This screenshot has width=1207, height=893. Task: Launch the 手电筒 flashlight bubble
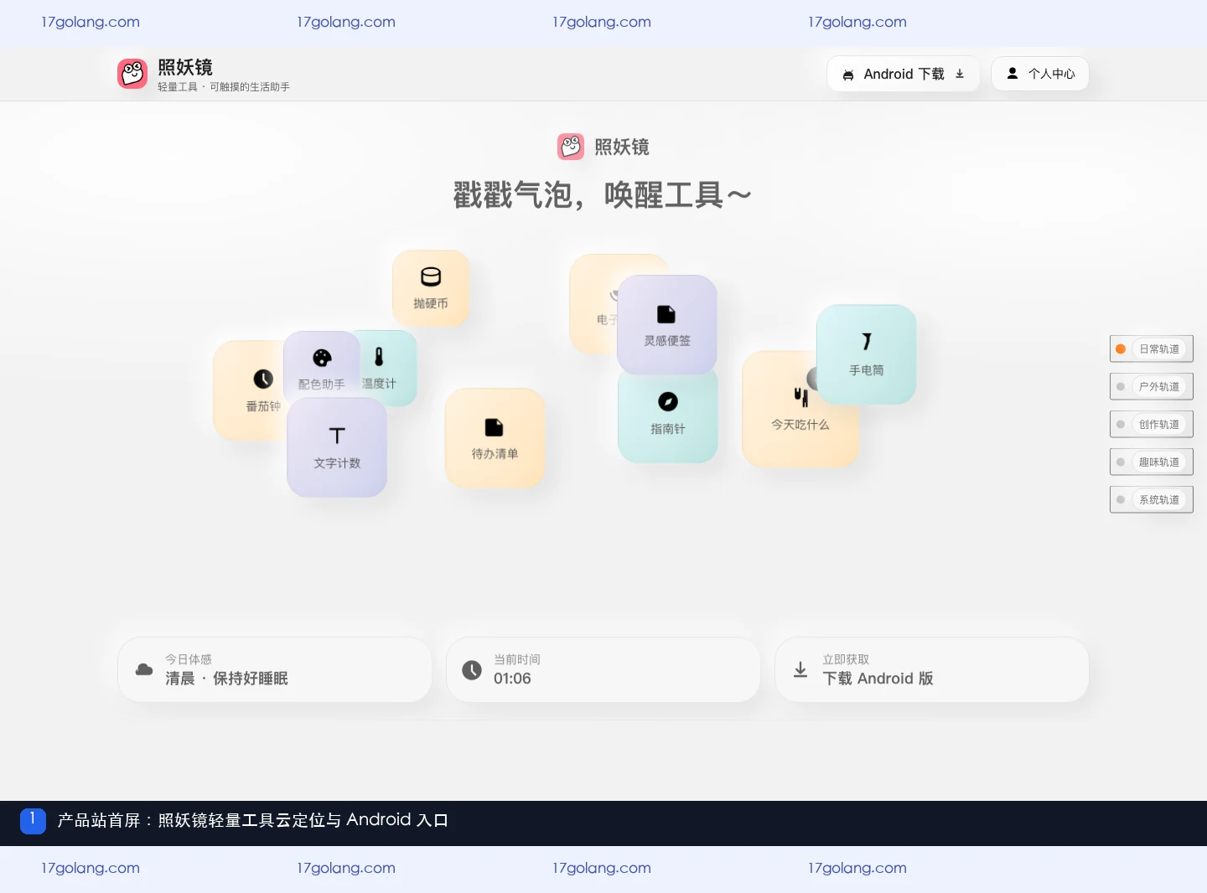click(x=867, y=354)
